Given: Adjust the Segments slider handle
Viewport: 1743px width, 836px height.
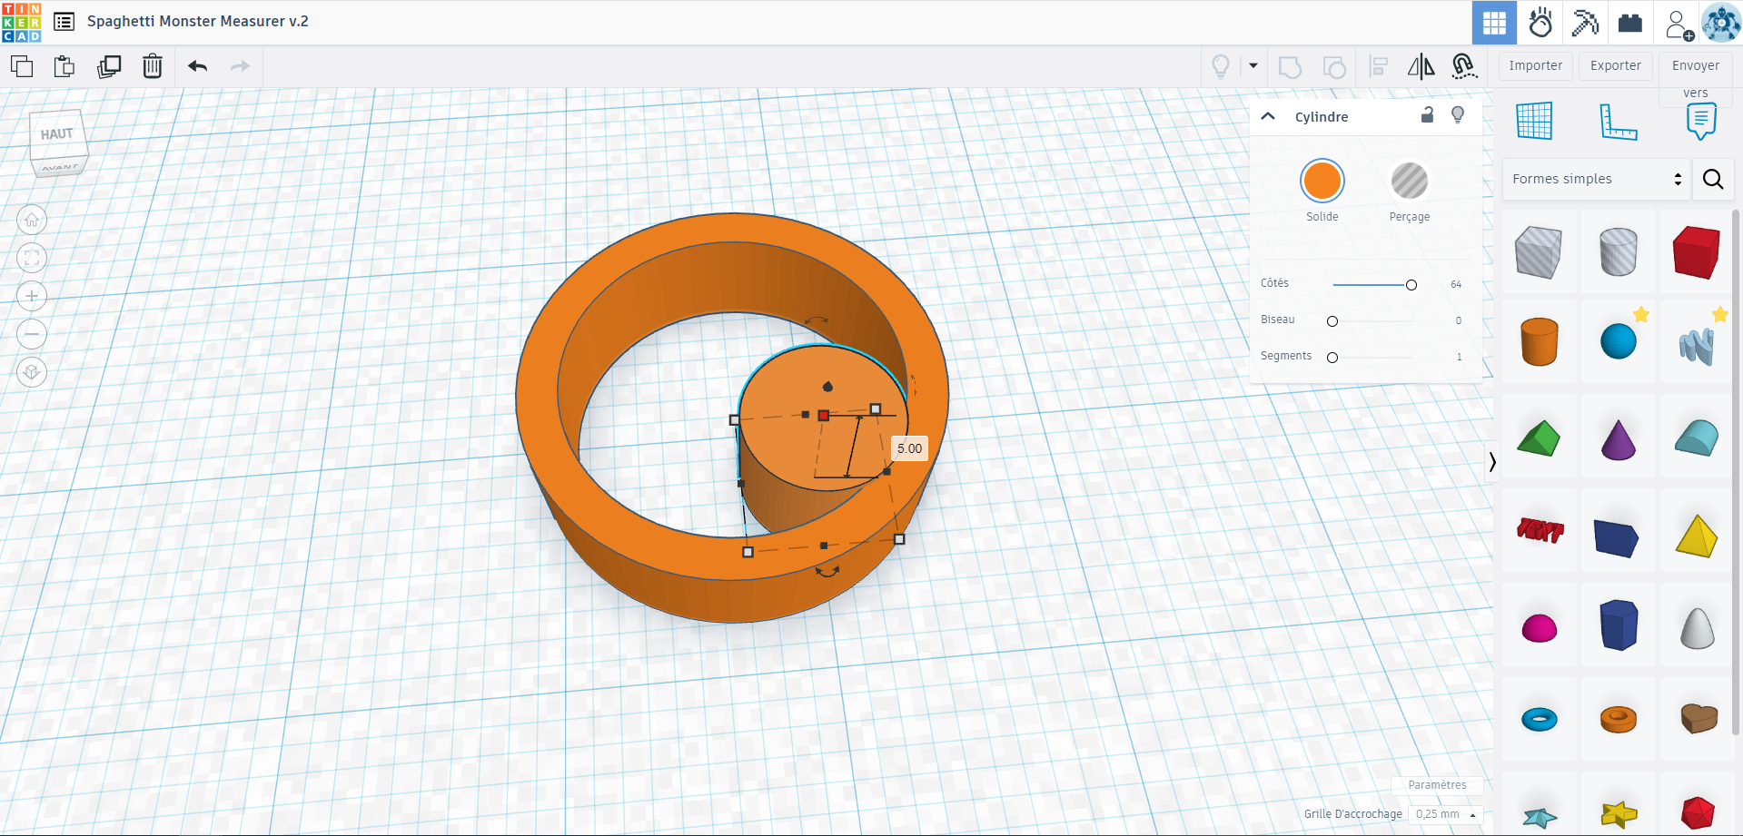Looking at the screenshot, I should point(1332,358).
